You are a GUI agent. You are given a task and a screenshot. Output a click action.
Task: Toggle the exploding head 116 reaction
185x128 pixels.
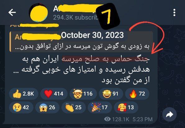[83, 94]
